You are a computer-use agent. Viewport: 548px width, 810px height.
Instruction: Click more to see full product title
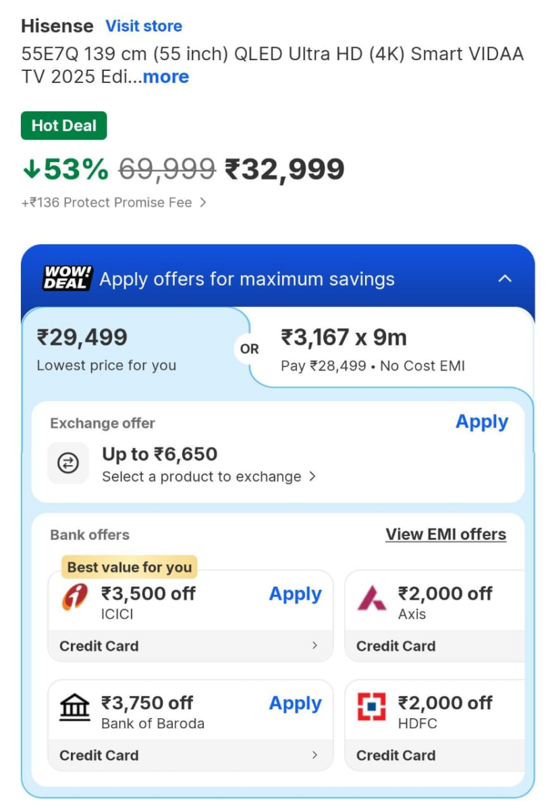click(x=165, y=77)
